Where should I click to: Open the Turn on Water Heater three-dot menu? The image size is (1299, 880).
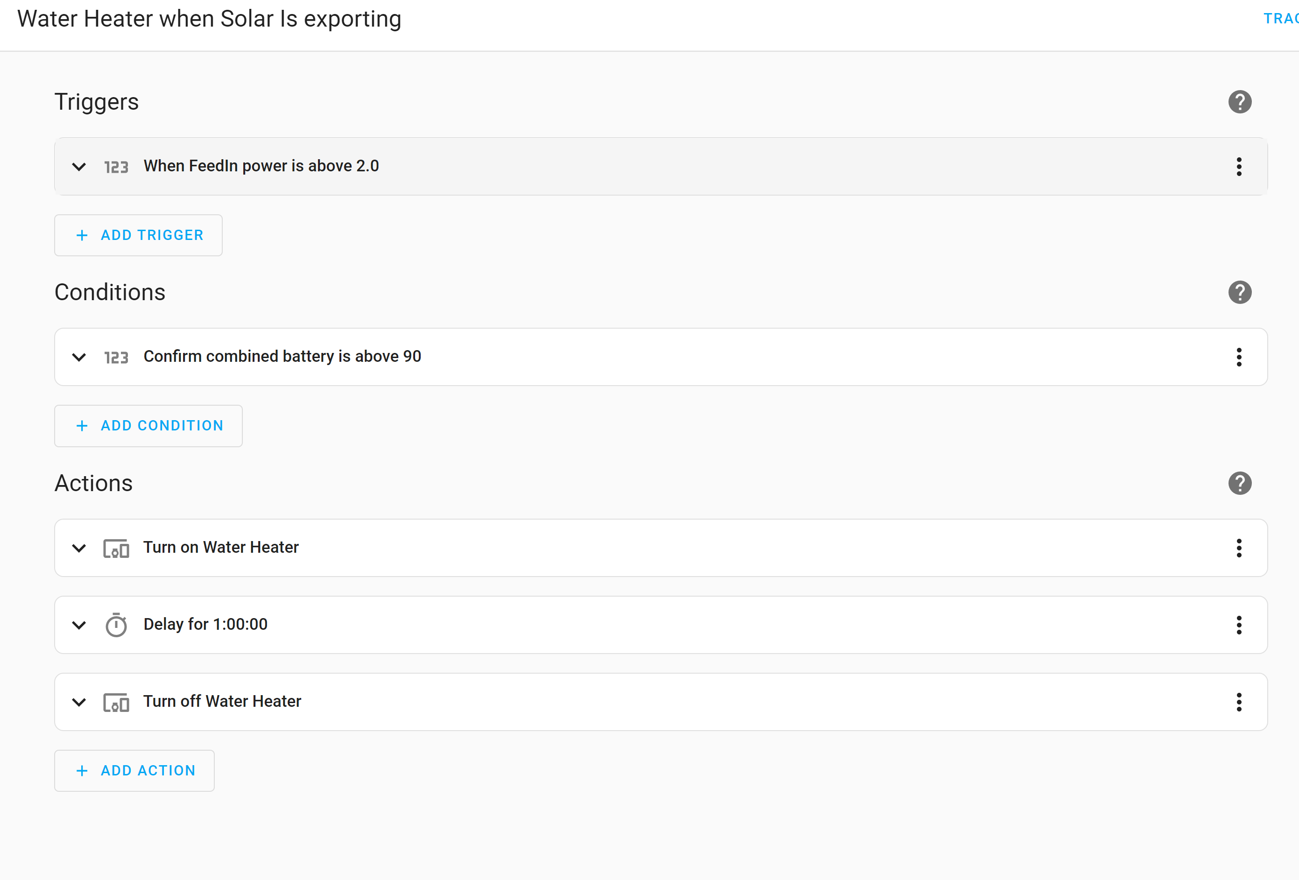tap(1239, 548)
